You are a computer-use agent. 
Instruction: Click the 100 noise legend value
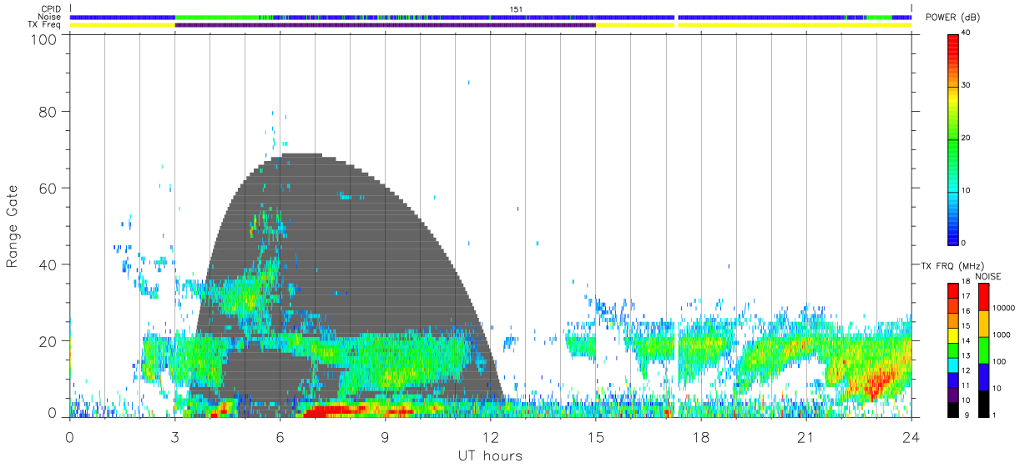(x=999, y=362)
